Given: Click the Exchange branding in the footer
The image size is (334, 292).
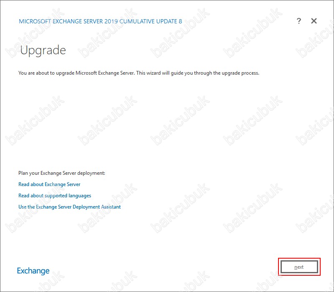Looking at the screenshot, I should pyautogui.click(x=33, y=271).
